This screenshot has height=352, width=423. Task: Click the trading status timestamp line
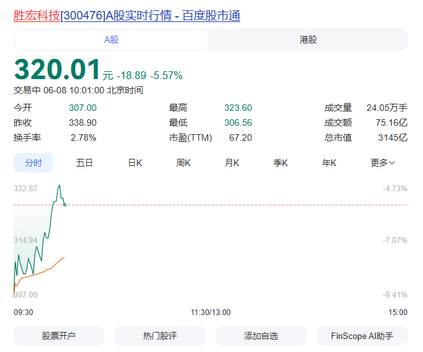[x=78, y=90]
